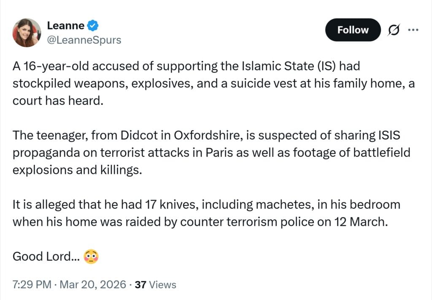The height and width of the screenshot is (300, 432).
Task: Open Grok via the Grok logo icon
Action: tap(393, 30)
